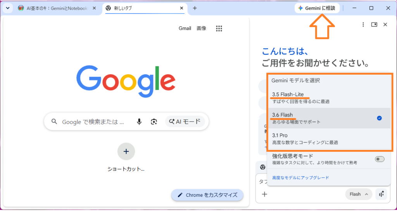The image size is (397, 211).
Task: Focus the Google search box
Action: pyautogui.click(x=126, y=122)
